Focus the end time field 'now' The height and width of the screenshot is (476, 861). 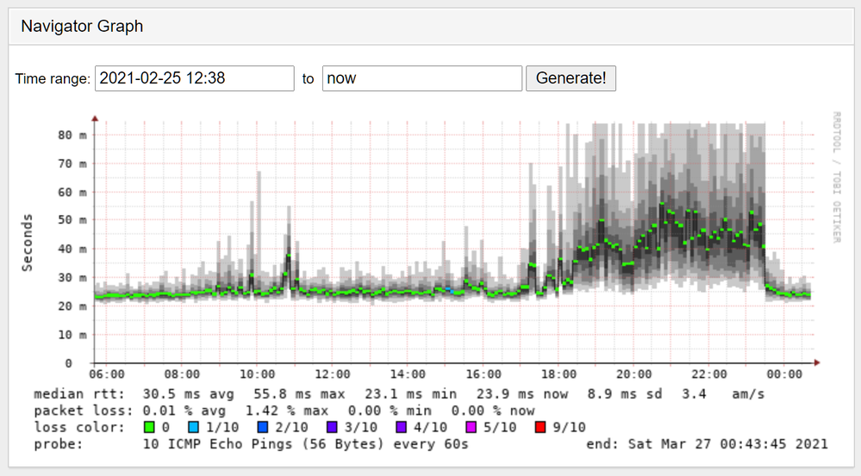[421, 78]
